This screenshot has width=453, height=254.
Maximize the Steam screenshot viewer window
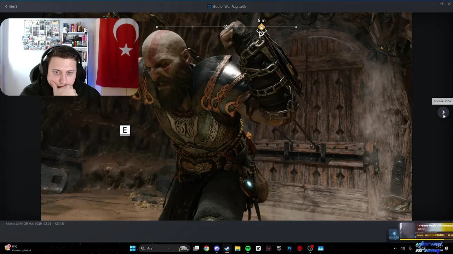[441, 4]
